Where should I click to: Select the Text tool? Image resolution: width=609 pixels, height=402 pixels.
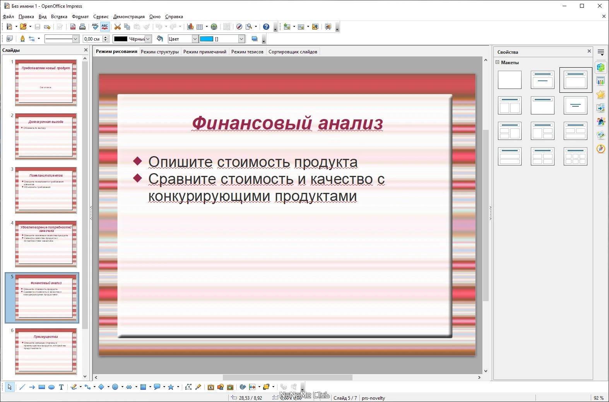coord(61,387)
